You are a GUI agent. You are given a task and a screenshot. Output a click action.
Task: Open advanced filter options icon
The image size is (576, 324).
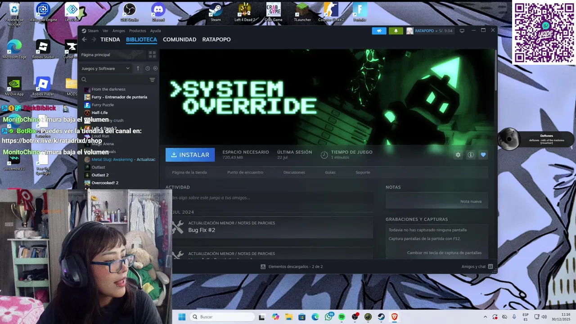pyautogui.click(x=152, y=80)
